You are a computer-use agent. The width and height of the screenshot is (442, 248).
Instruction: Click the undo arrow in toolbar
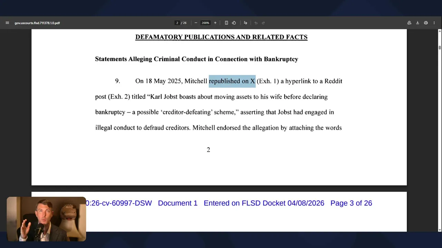256,23
